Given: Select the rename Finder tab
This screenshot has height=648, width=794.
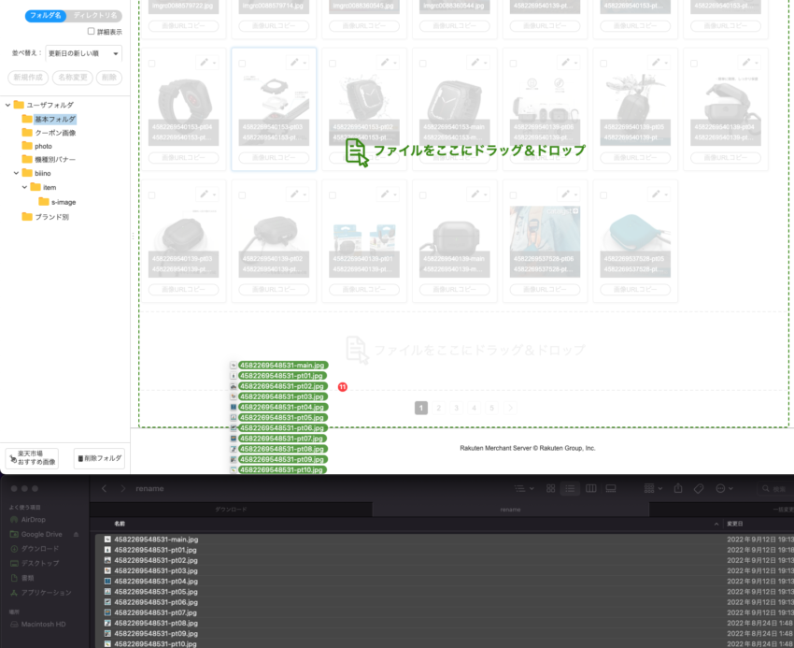Looking at the screenshot, I should click(510, 510).
